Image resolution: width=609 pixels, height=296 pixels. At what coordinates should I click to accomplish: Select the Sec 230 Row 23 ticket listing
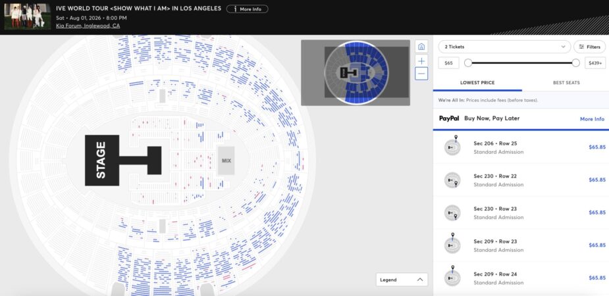click(521, 212)
